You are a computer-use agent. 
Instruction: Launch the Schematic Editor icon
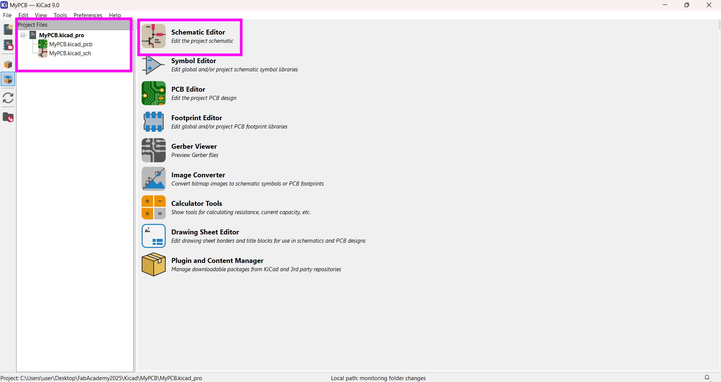pos(153,36)
